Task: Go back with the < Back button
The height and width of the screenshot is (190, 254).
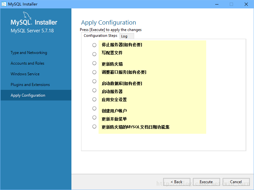Action: click(x=176, y=182)
